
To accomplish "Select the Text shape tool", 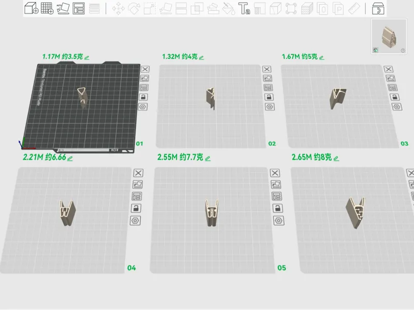I will click(x=244, y=8).
